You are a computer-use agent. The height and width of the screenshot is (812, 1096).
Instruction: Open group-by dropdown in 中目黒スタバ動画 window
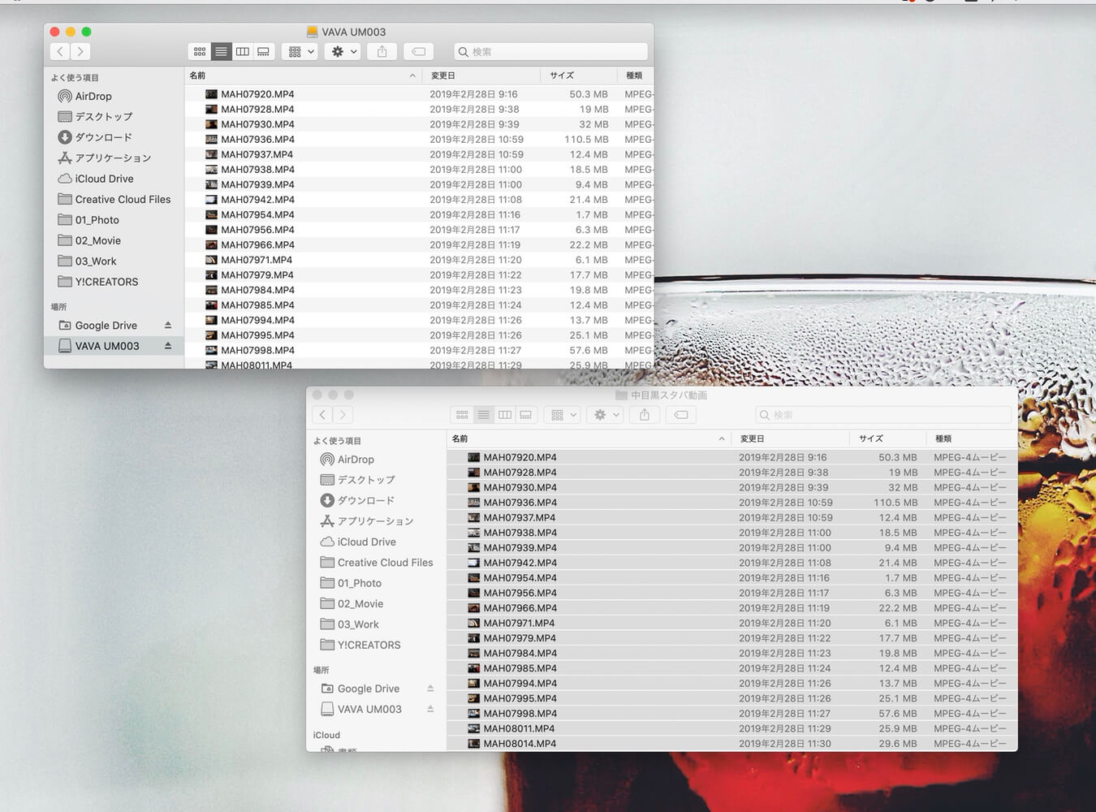(x=563, y=415)
